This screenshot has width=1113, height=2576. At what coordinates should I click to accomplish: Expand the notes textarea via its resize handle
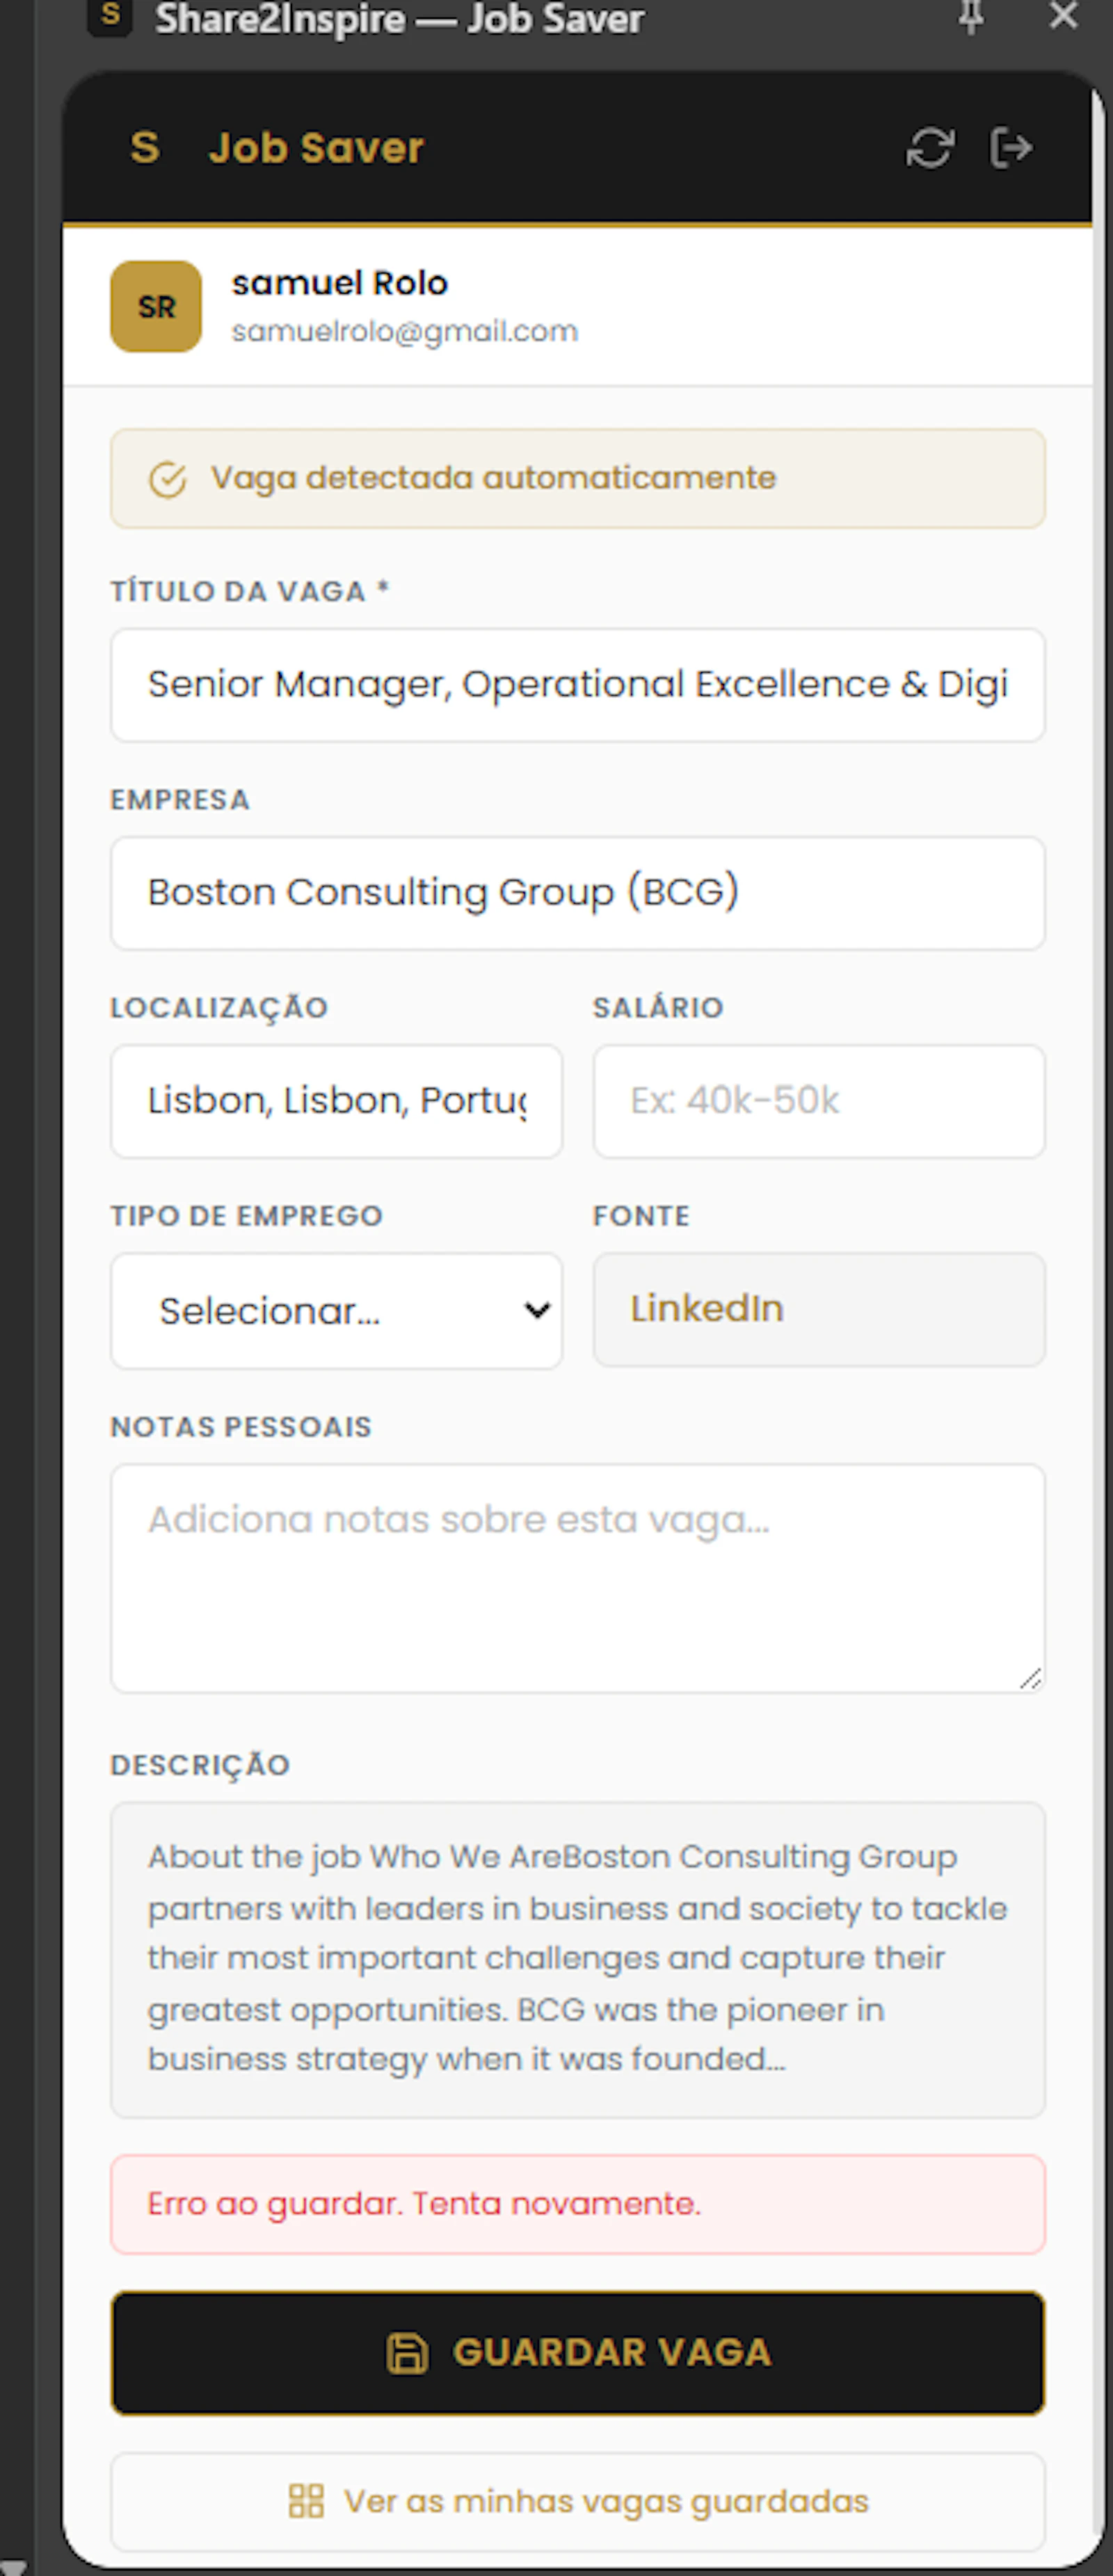point(1032,1677)
